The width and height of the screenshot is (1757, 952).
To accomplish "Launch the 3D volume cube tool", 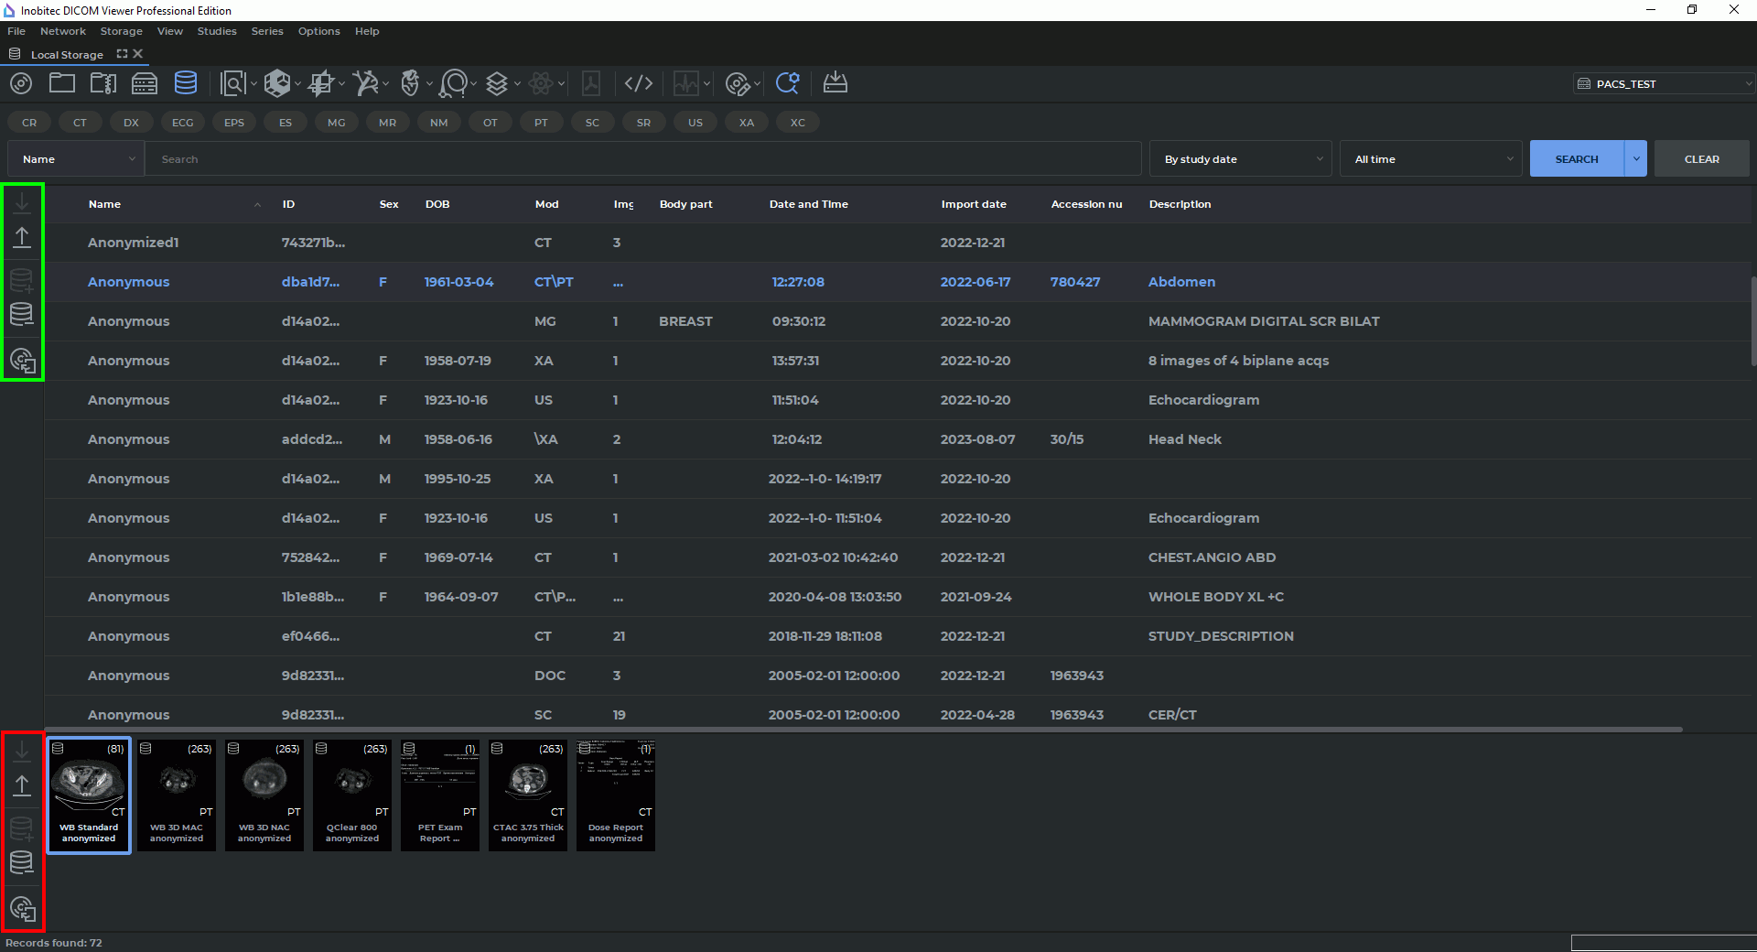I will click(276, 84).
